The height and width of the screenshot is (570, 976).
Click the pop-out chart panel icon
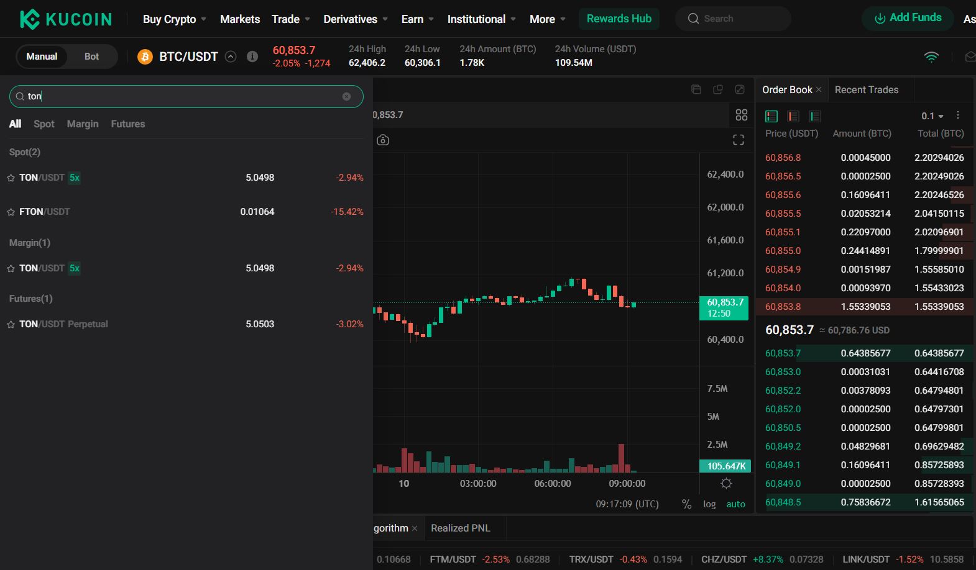(x=718, y=89)
